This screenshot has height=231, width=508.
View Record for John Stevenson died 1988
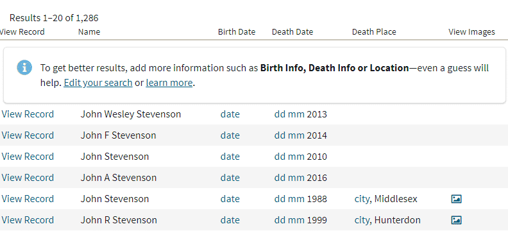click(x=27, y=199)
